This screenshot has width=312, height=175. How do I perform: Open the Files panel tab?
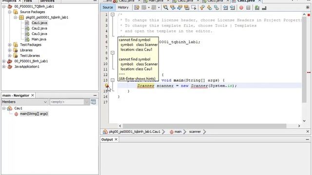(x=28, y=1)
